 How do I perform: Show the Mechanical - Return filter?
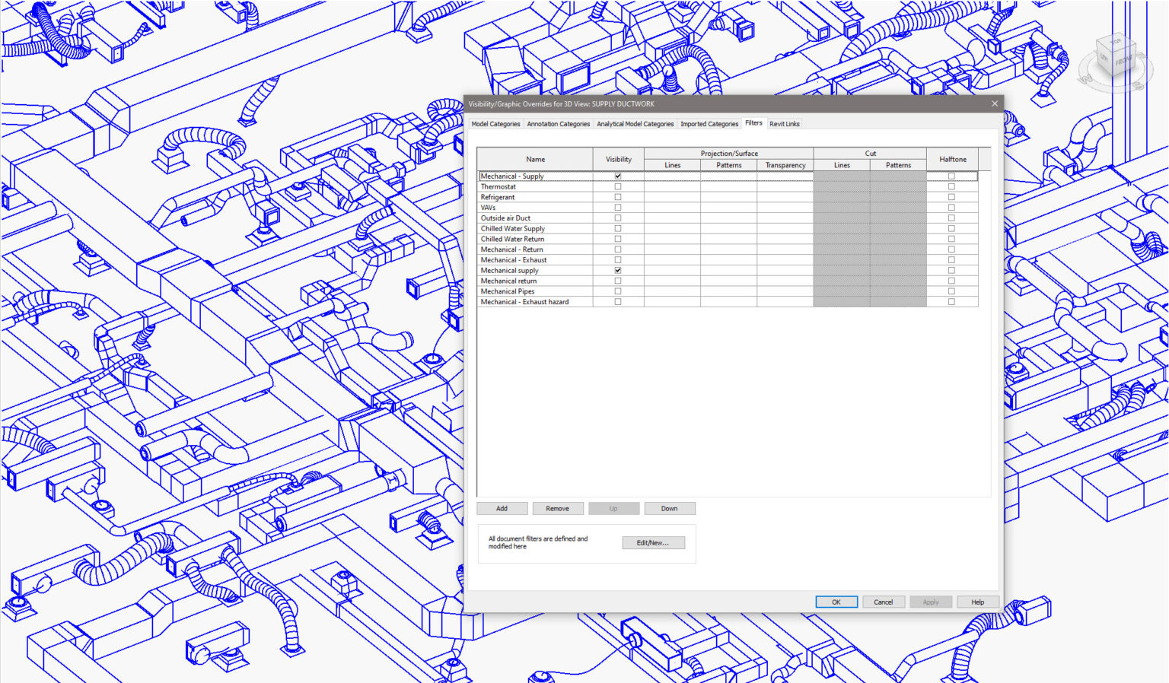pos(618,249)
